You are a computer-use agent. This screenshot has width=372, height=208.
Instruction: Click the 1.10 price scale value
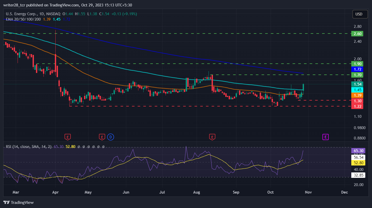point(357,117)
